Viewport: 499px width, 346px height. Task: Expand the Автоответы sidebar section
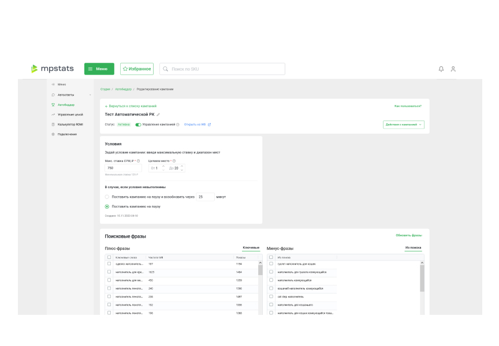click(90, 95)
